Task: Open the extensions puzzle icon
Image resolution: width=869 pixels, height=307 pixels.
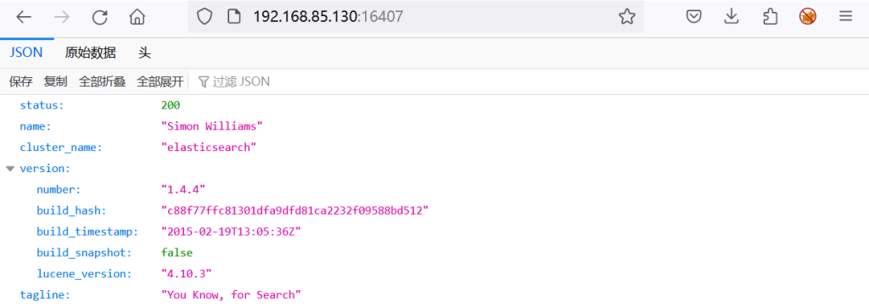Action: pyautogui.click(x=770, y=17)
